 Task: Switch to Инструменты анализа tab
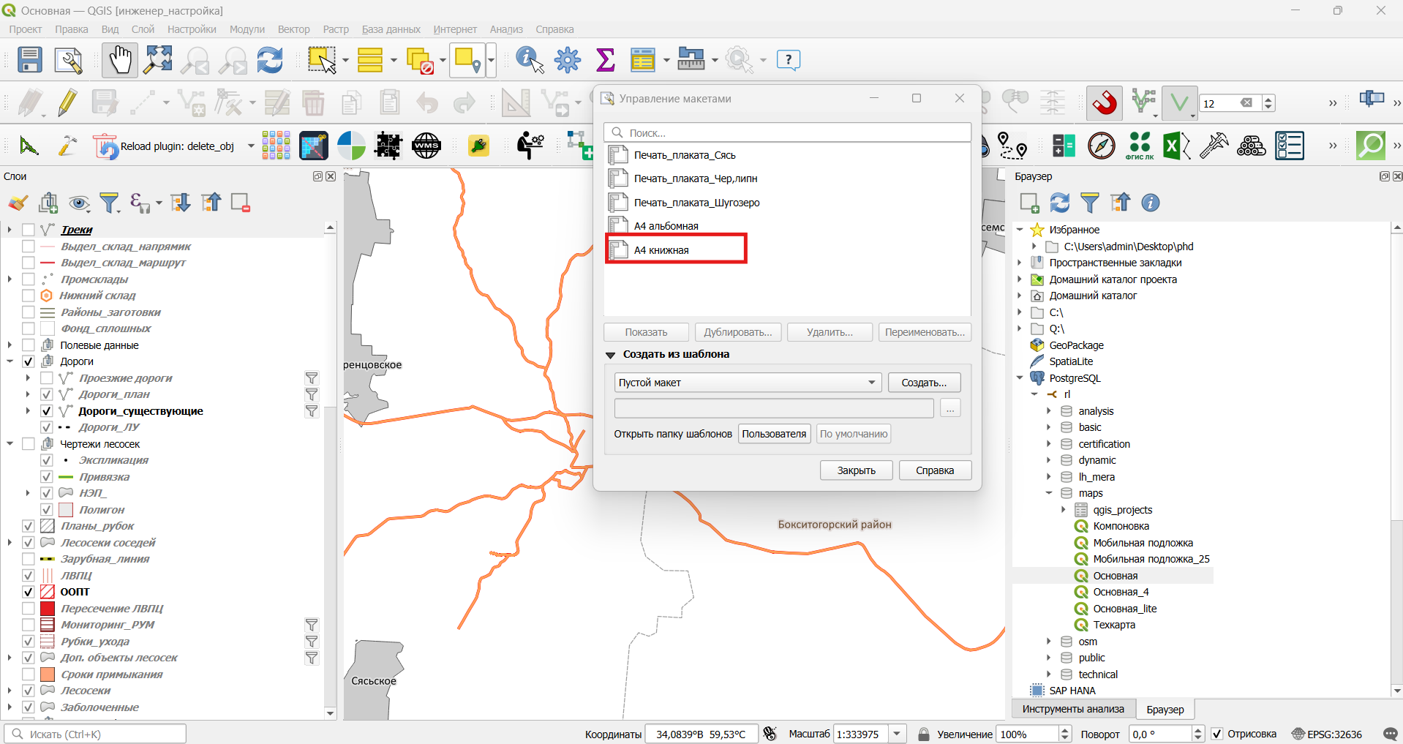pos(1073,709)
